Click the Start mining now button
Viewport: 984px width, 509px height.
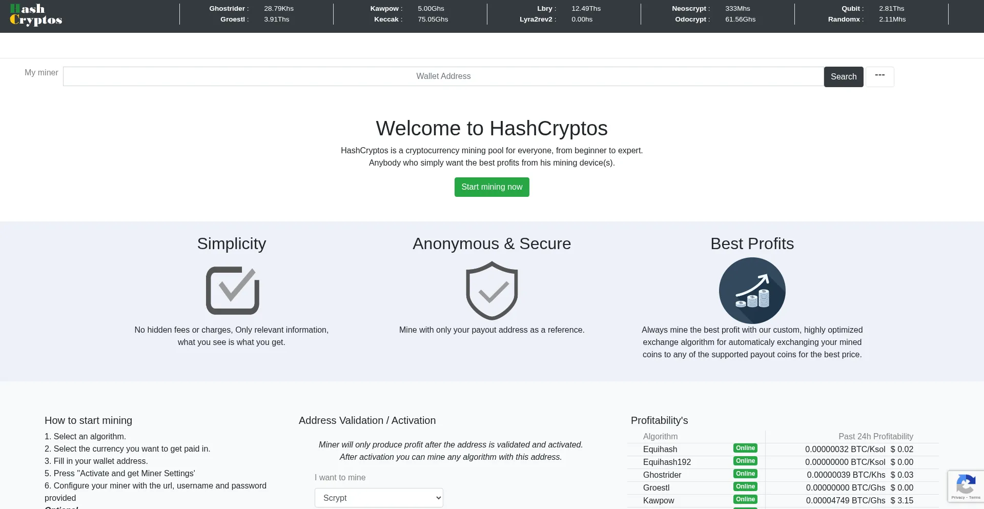pos(492,187)
